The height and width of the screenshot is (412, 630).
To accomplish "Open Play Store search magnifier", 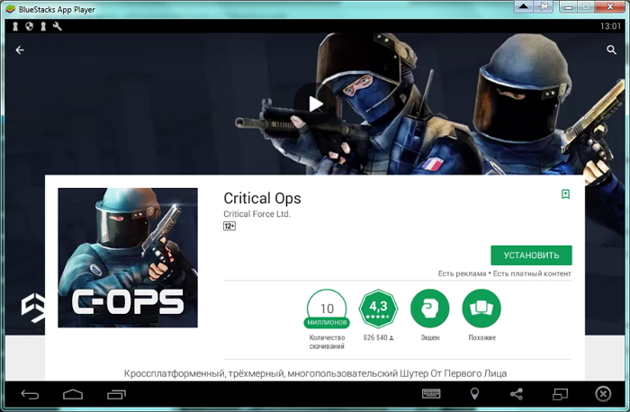I will [x=611, y=49].
